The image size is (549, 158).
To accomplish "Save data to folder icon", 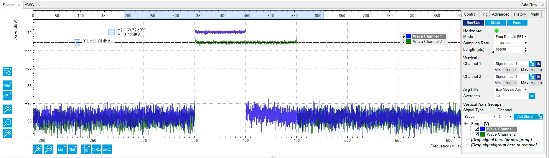I will point(107,149).
